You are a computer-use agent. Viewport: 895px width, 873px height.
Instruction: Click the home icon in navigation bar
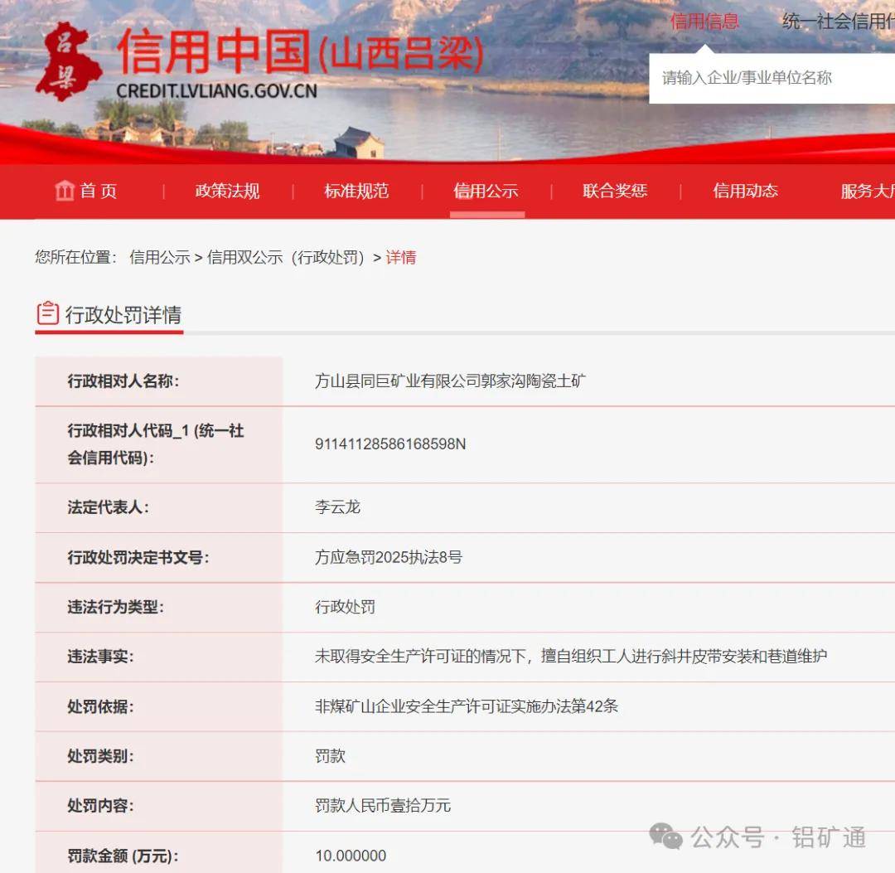click(65, 191)
